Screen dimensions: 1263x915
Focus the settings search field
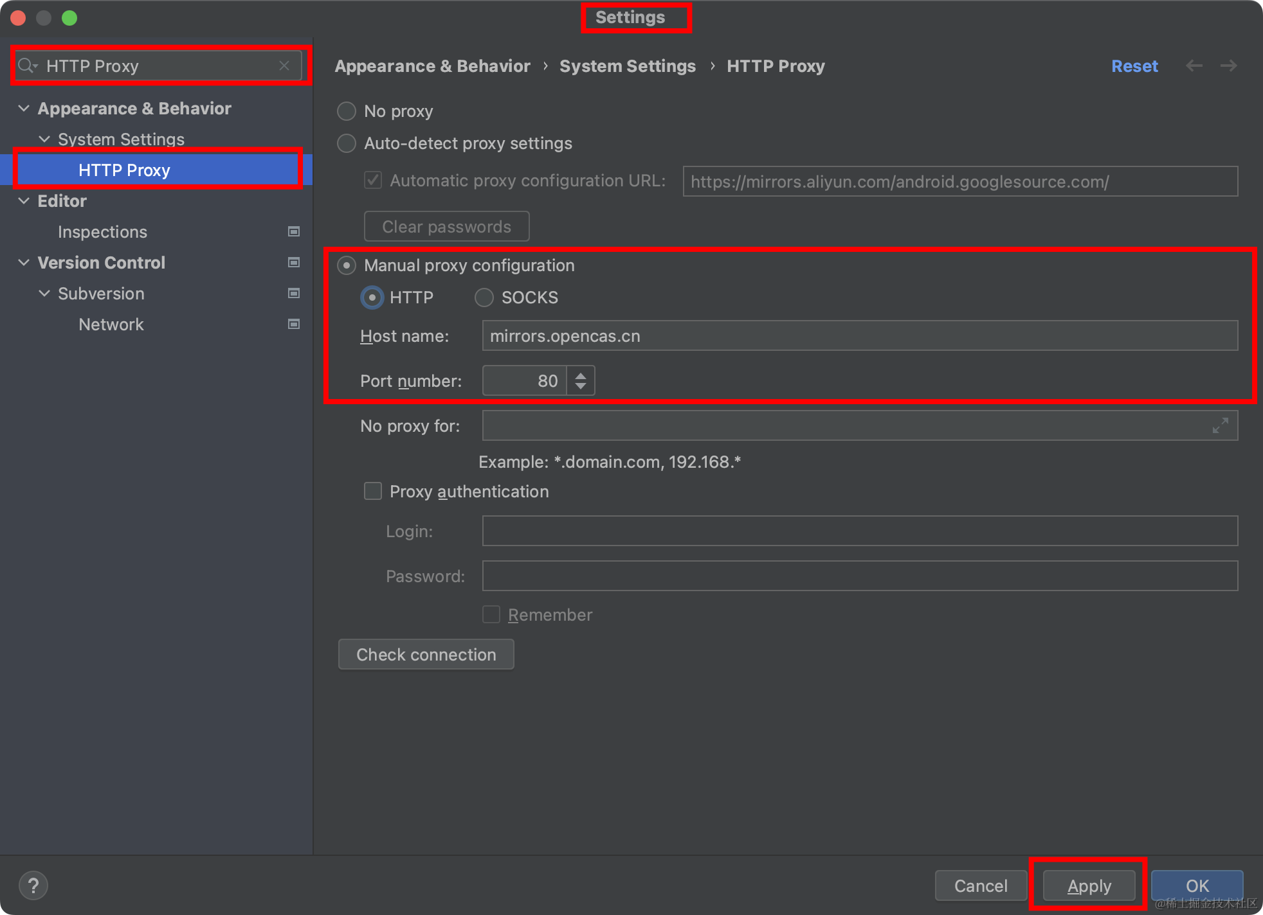click(158, 66)
